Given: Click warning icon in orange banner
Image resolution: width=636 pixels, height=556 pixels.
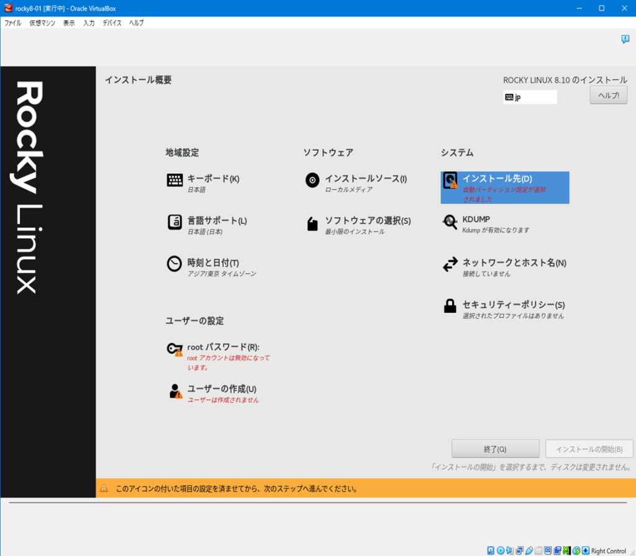Looking at the screenshot, I should pyautogui.click(x=104, y=488).
